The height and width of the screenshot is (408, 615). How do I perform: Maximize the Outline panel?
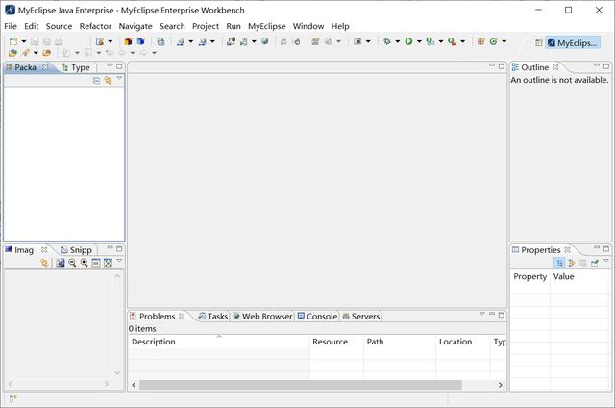click(x=606, y=66)
